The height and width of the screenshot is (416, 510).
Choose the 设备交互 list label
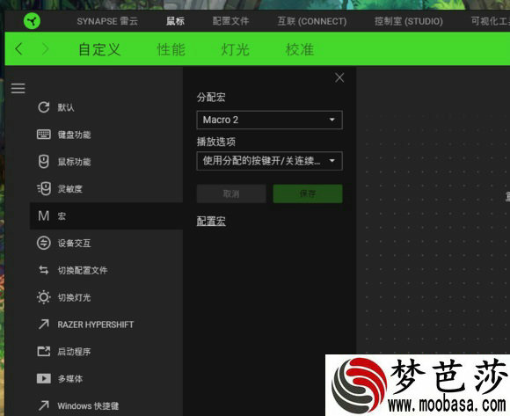click(x=74, y=243)
